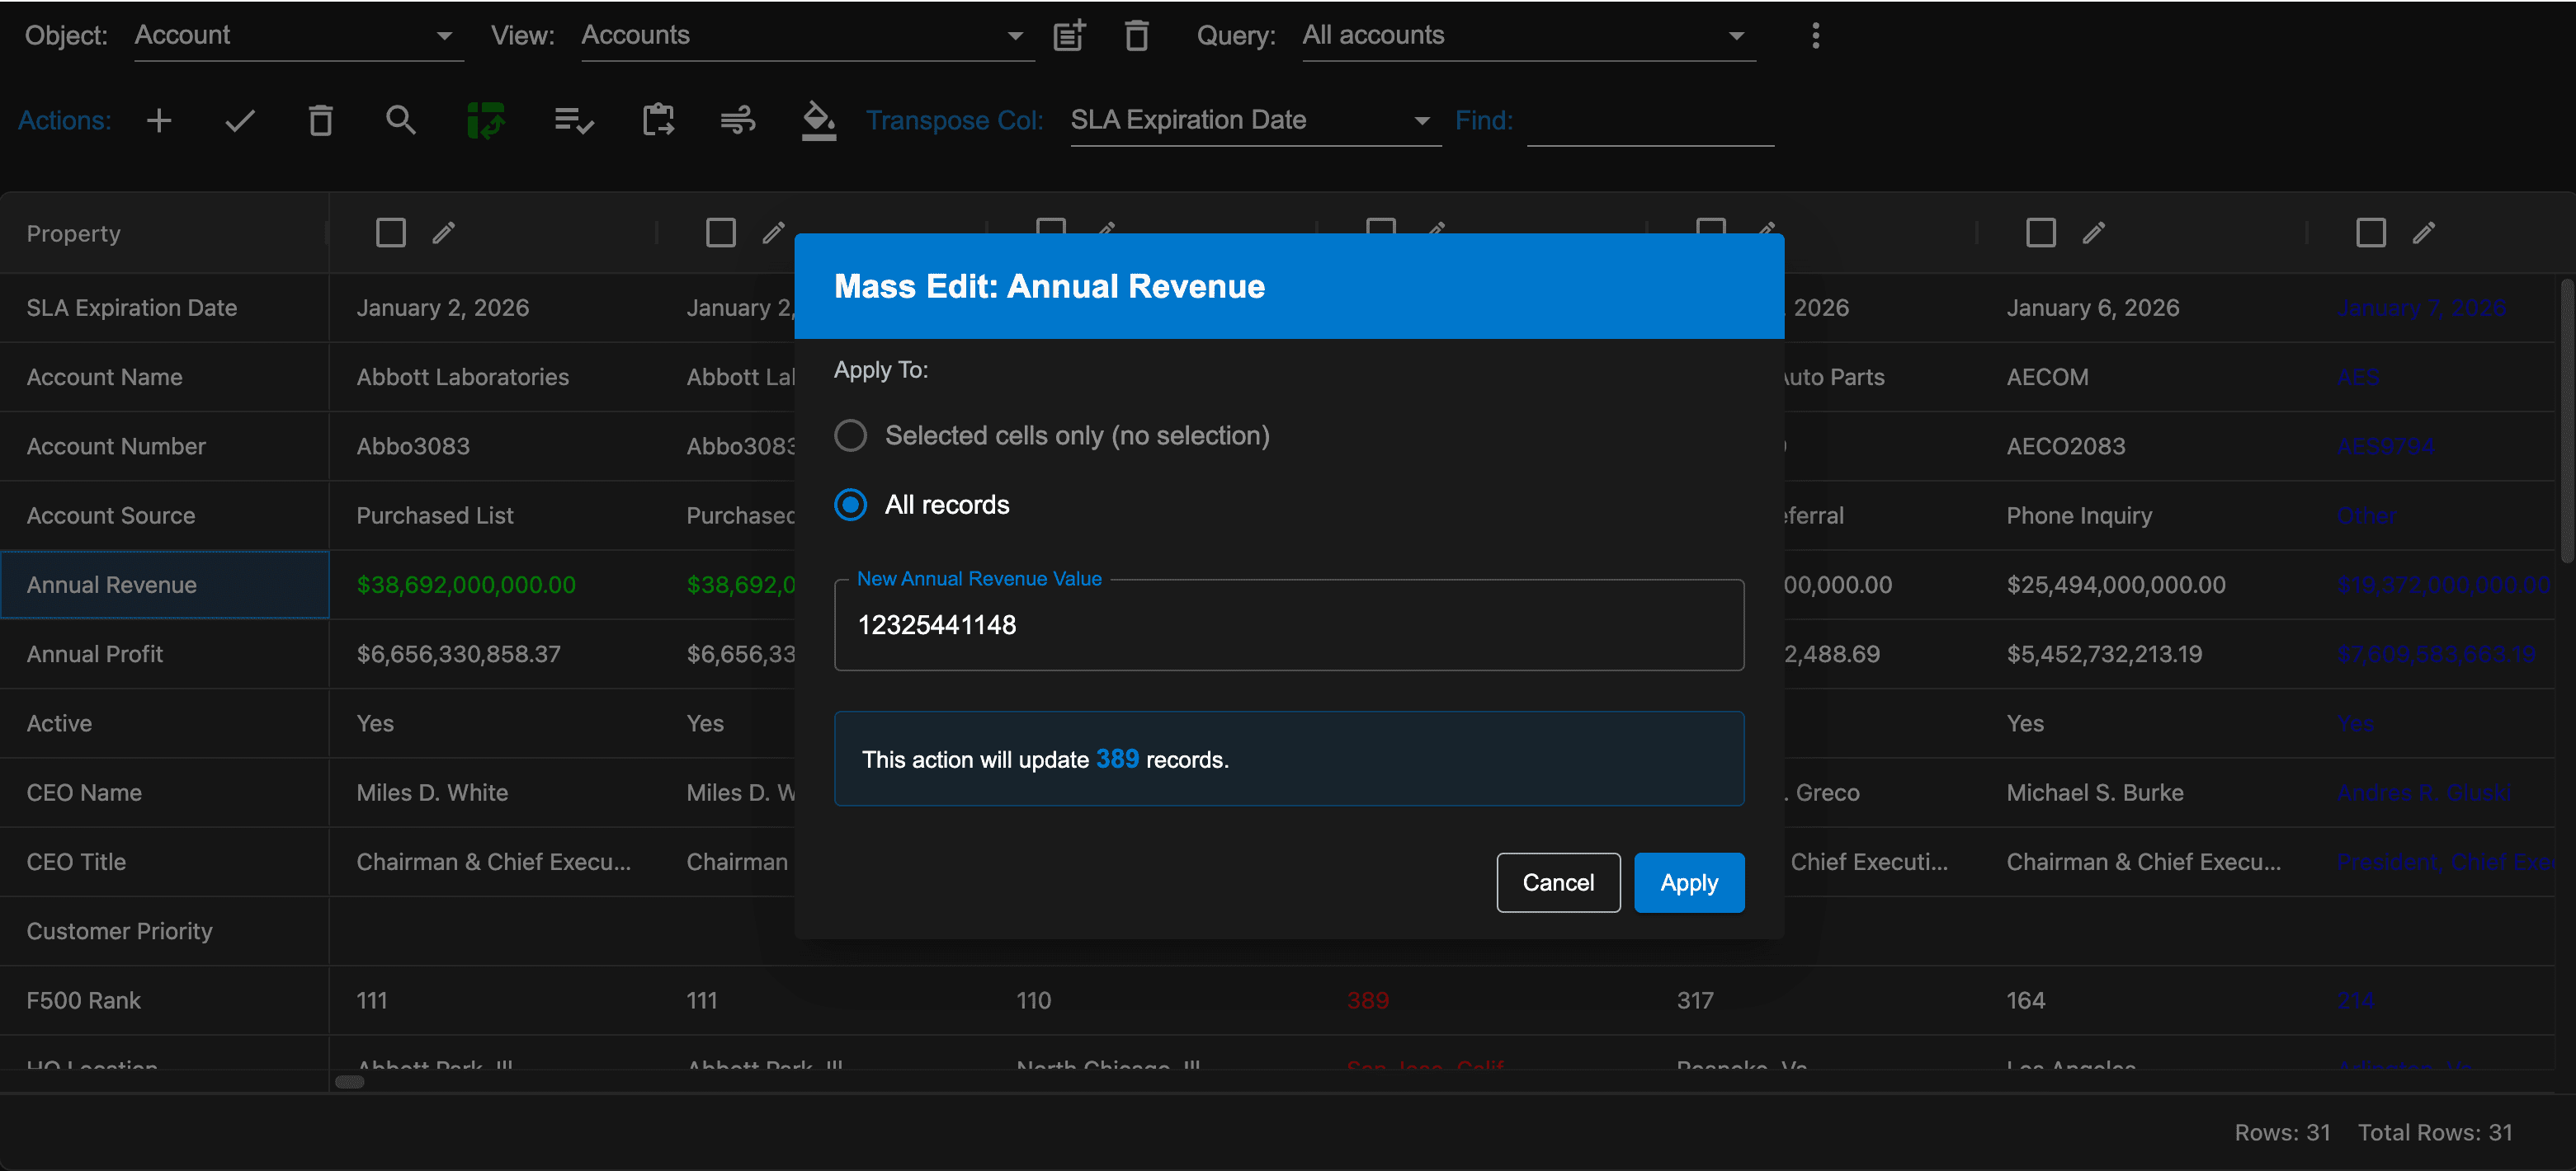Select the 'All records' radio option
This screenshot has width=2576, height=1171.
850,505
